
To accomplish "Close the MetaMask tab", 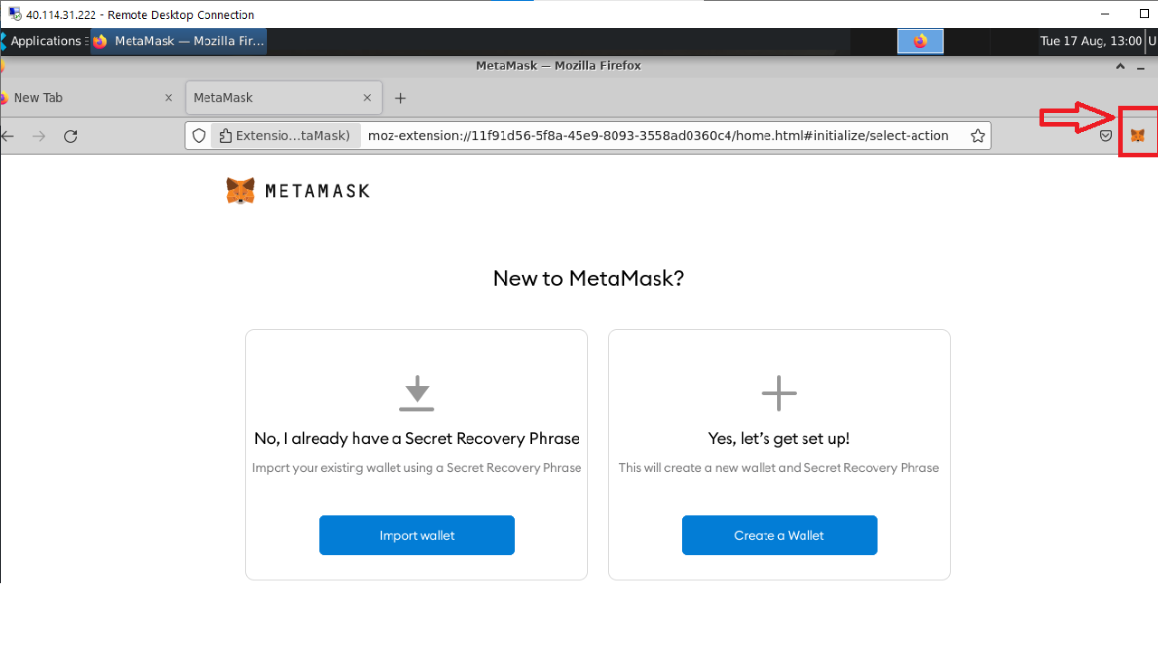I will click(367, 98).
